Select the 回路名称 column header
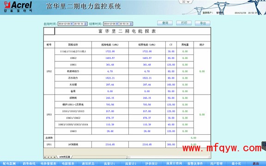The width and height of the screenshot is (266, 166). click(x=73, y=45)
